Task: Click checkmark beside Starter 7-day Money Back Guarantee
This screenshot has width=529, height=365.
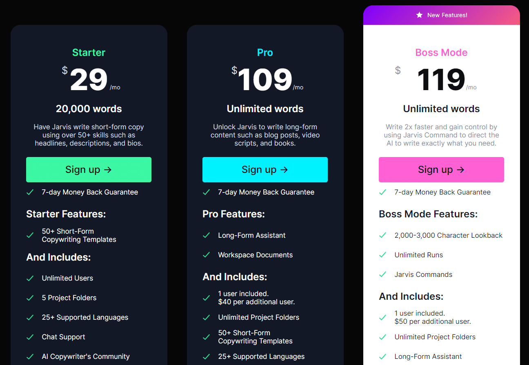Action: (30, 192)
